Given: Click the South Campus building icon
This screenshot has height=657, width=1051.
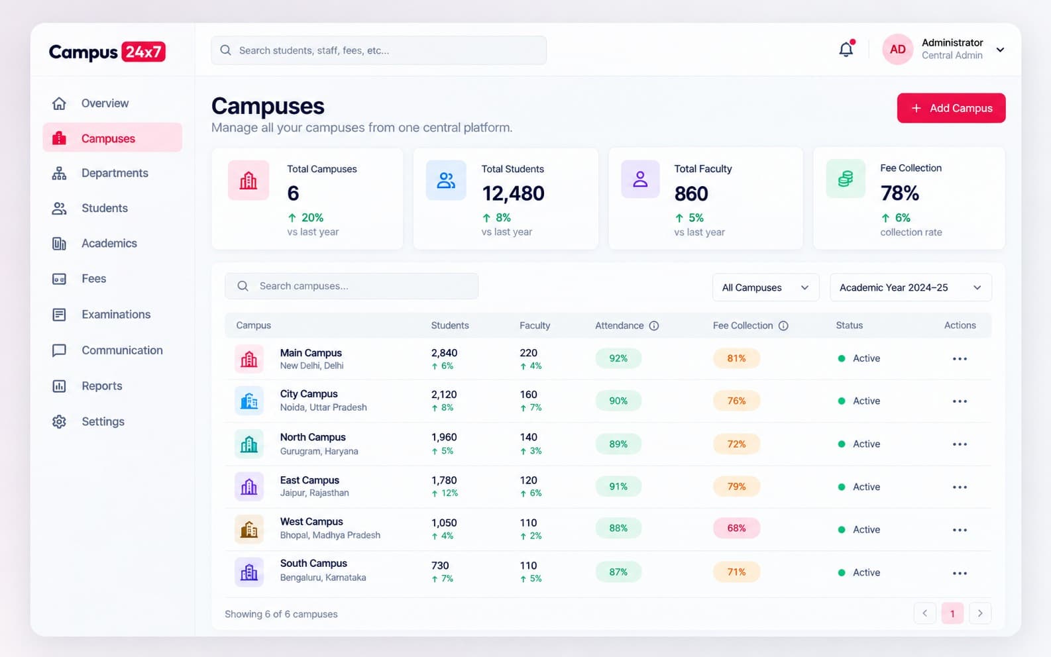Looking at the screenshot, I should [249, 572].
